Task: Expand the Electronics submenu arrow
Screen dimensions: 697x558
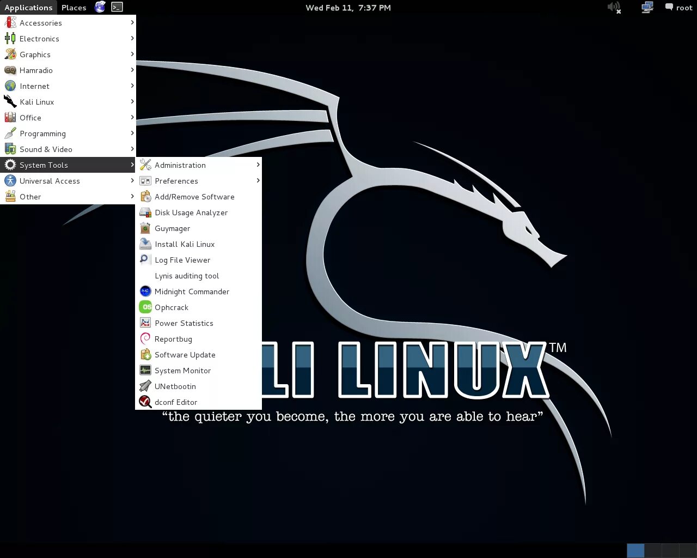Action: (x=132, y=38)
